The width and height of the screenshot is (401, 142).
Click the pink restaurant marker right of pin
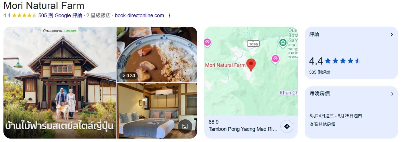pos(275,59)
